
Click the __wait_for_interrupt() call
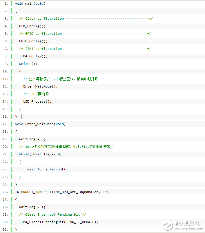coord(46,169)
